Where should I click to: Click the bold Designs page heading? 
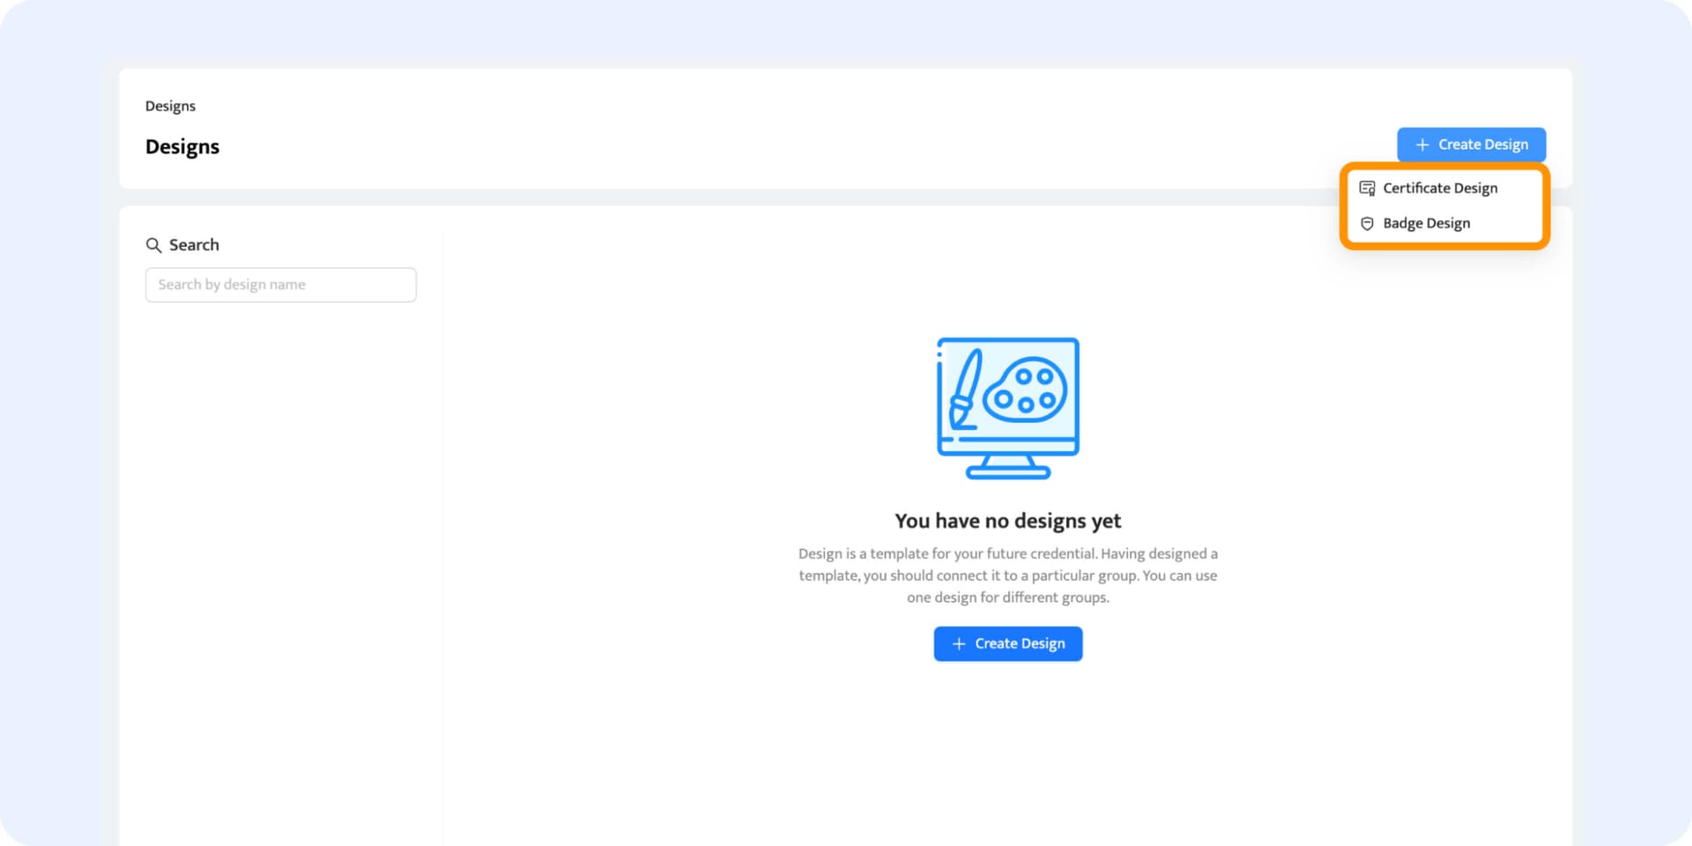182,146
